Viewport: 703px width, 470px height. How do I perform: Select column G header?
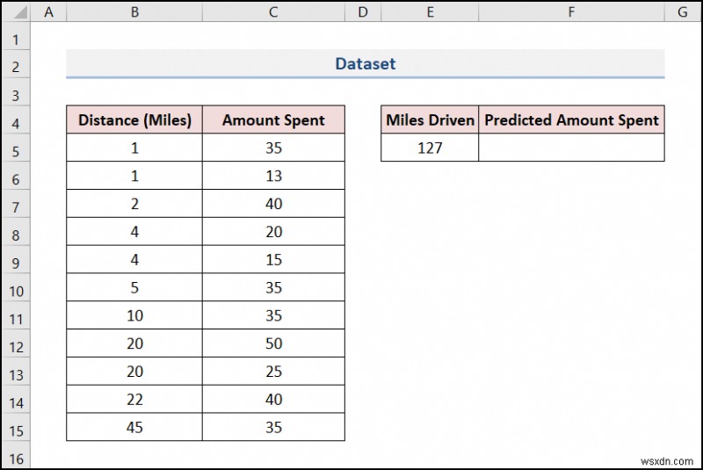pyautogui.click(x=683, y=12)
